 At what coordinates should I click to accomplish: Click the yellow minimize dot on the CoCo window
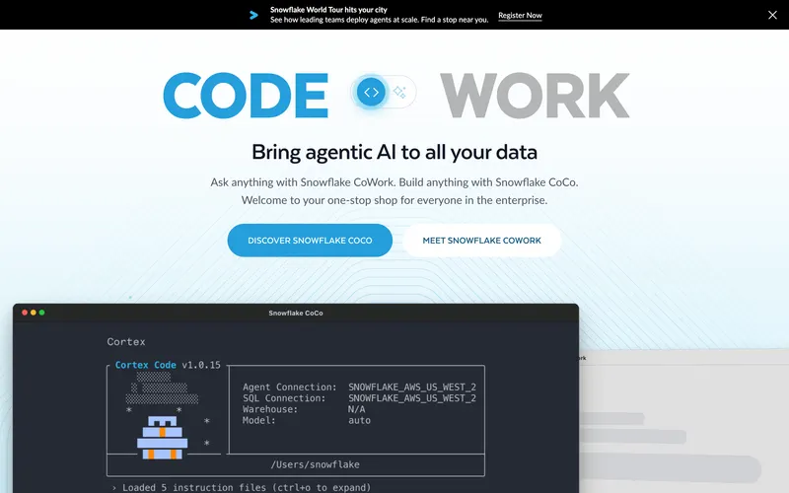pos(34,313)
